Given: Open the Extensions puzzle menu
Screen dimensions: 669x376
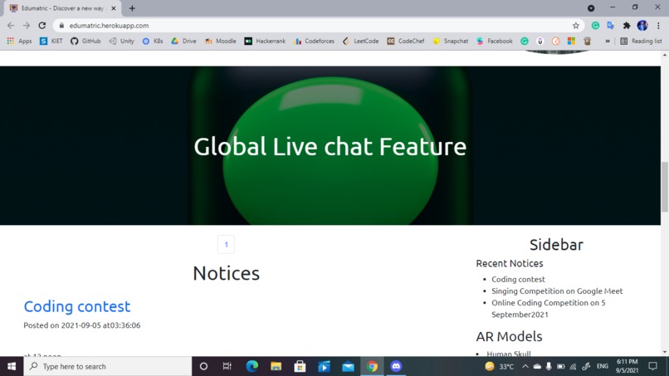Looking at the screenshot, I should point(627,26).
